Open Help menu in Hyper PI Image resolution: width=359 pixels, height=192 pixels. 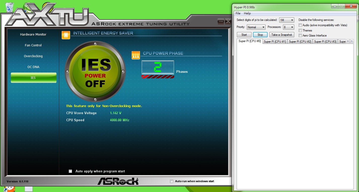tap(247, 13)
